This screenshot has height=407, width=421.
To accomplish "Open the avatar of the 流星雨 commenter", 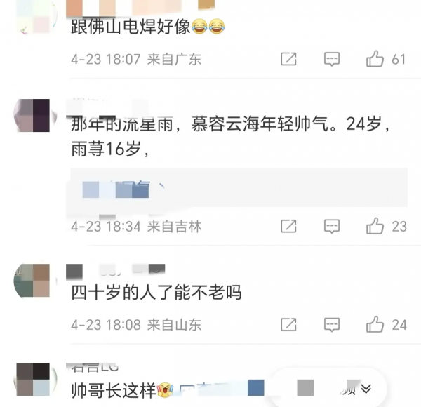I will (33, 115).
